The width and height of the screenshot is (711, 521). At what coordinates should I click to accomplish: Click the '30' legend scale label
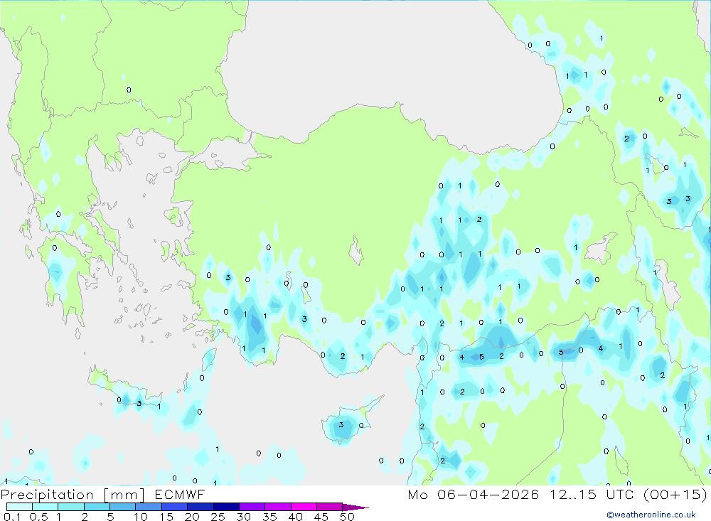coord(243,517)
